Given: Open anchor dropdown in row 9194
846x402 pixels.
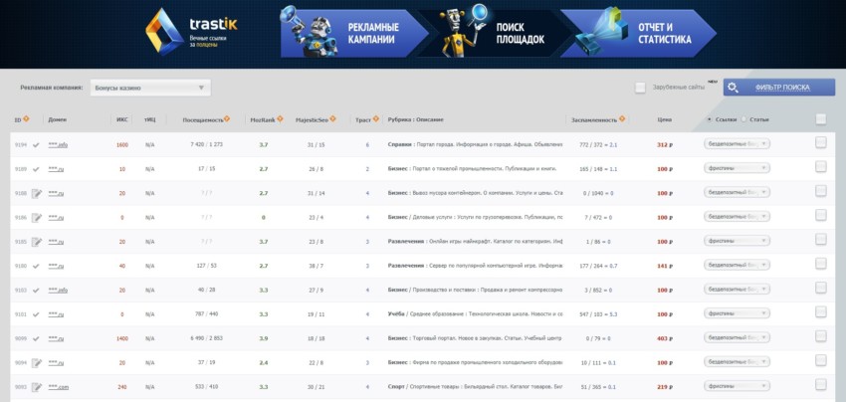Looking at the screenshot, I should coord(737,144).
